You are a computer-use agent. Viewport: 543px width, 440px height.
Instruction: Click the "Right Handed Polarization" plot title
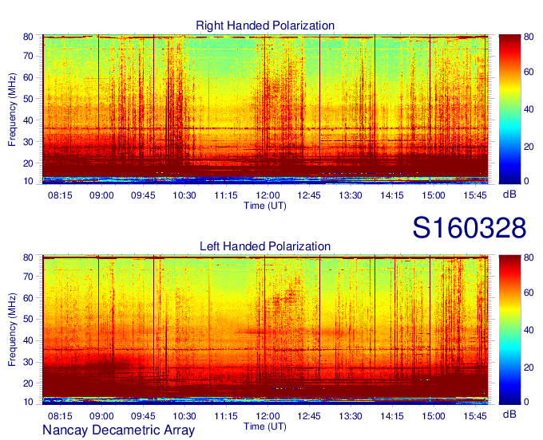(265, 26)
